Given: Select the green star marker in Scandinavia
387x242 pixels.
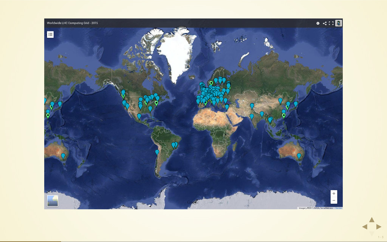Looking at the screenshot, I should point(211,83).
